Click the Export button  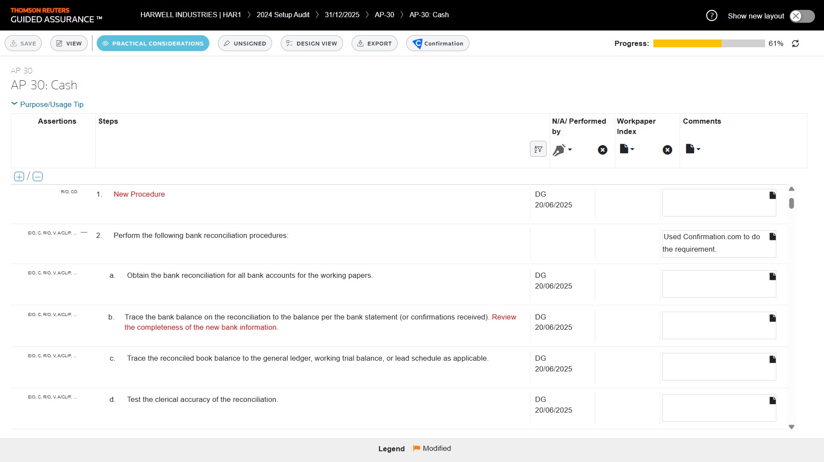click(374, 43)
